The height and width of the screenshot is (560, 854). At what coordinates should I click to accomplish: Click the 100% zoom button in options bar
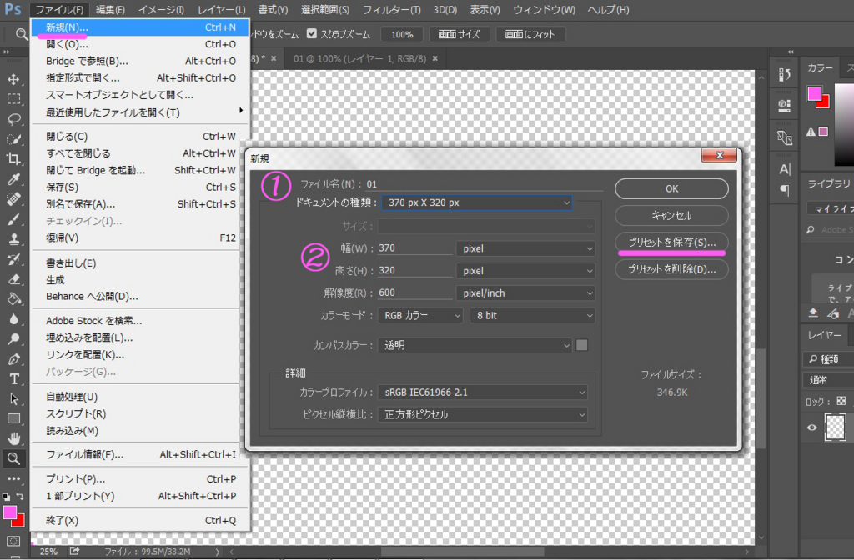pyautogui.click(x=402, y=34)
